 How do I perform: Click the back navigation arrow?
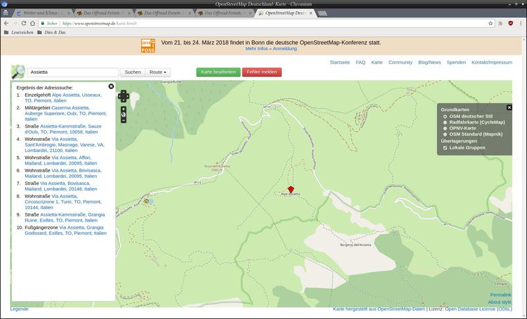6,24
